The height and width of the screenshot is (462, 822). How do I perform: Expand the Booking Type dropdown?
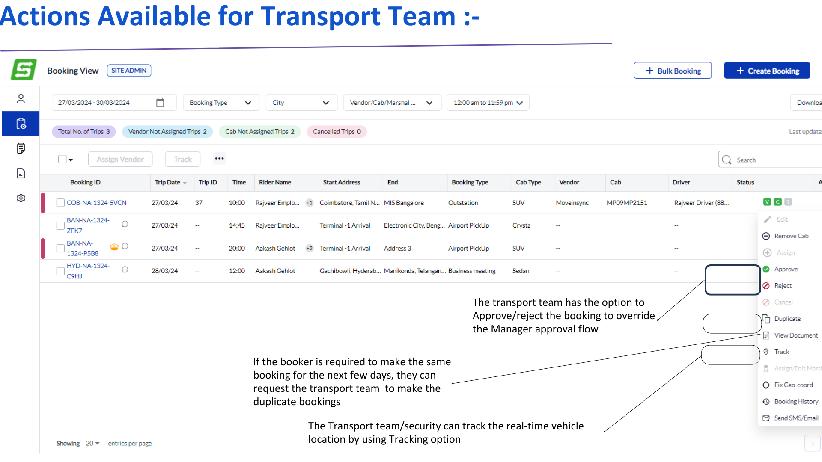click(221, 103)
